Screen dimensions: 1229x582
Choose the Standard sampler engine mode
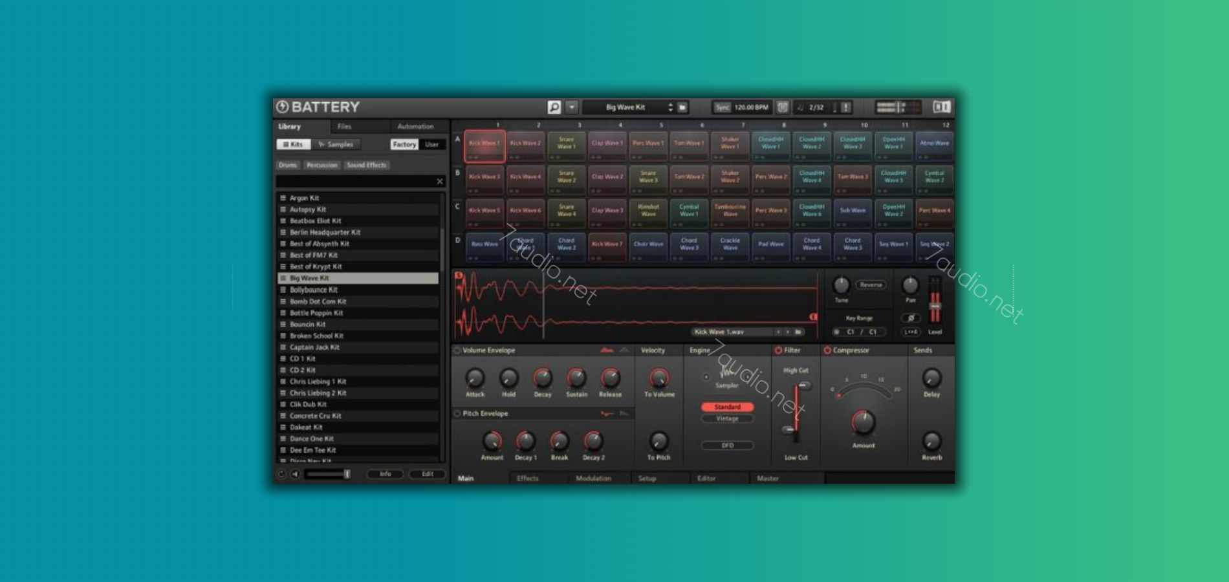pyautogui.click(x=727, y=407)
